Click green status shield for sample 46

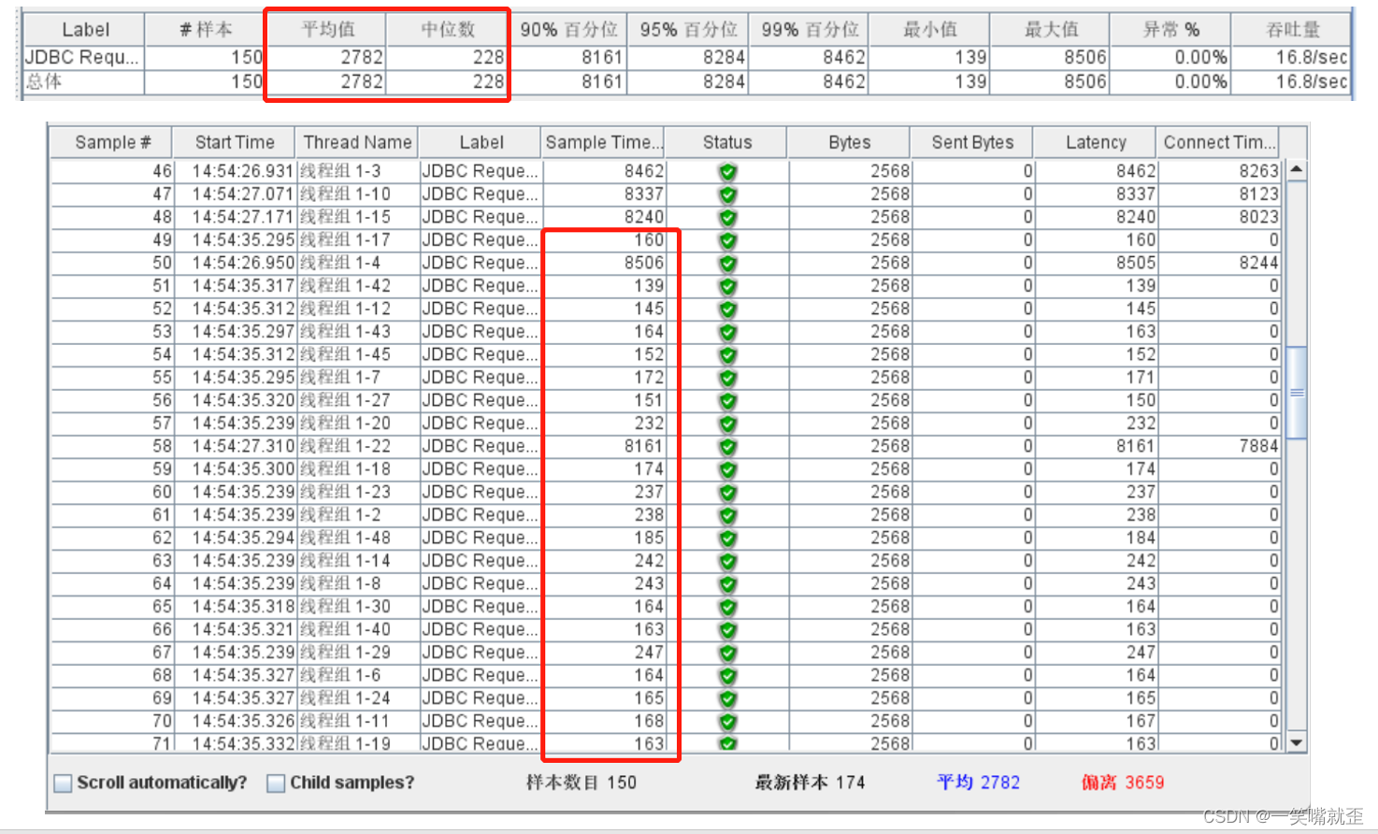(x=728, y=172)
